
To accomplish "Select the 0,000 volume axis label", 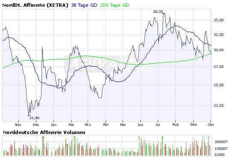I will click(x=219, y=155).
